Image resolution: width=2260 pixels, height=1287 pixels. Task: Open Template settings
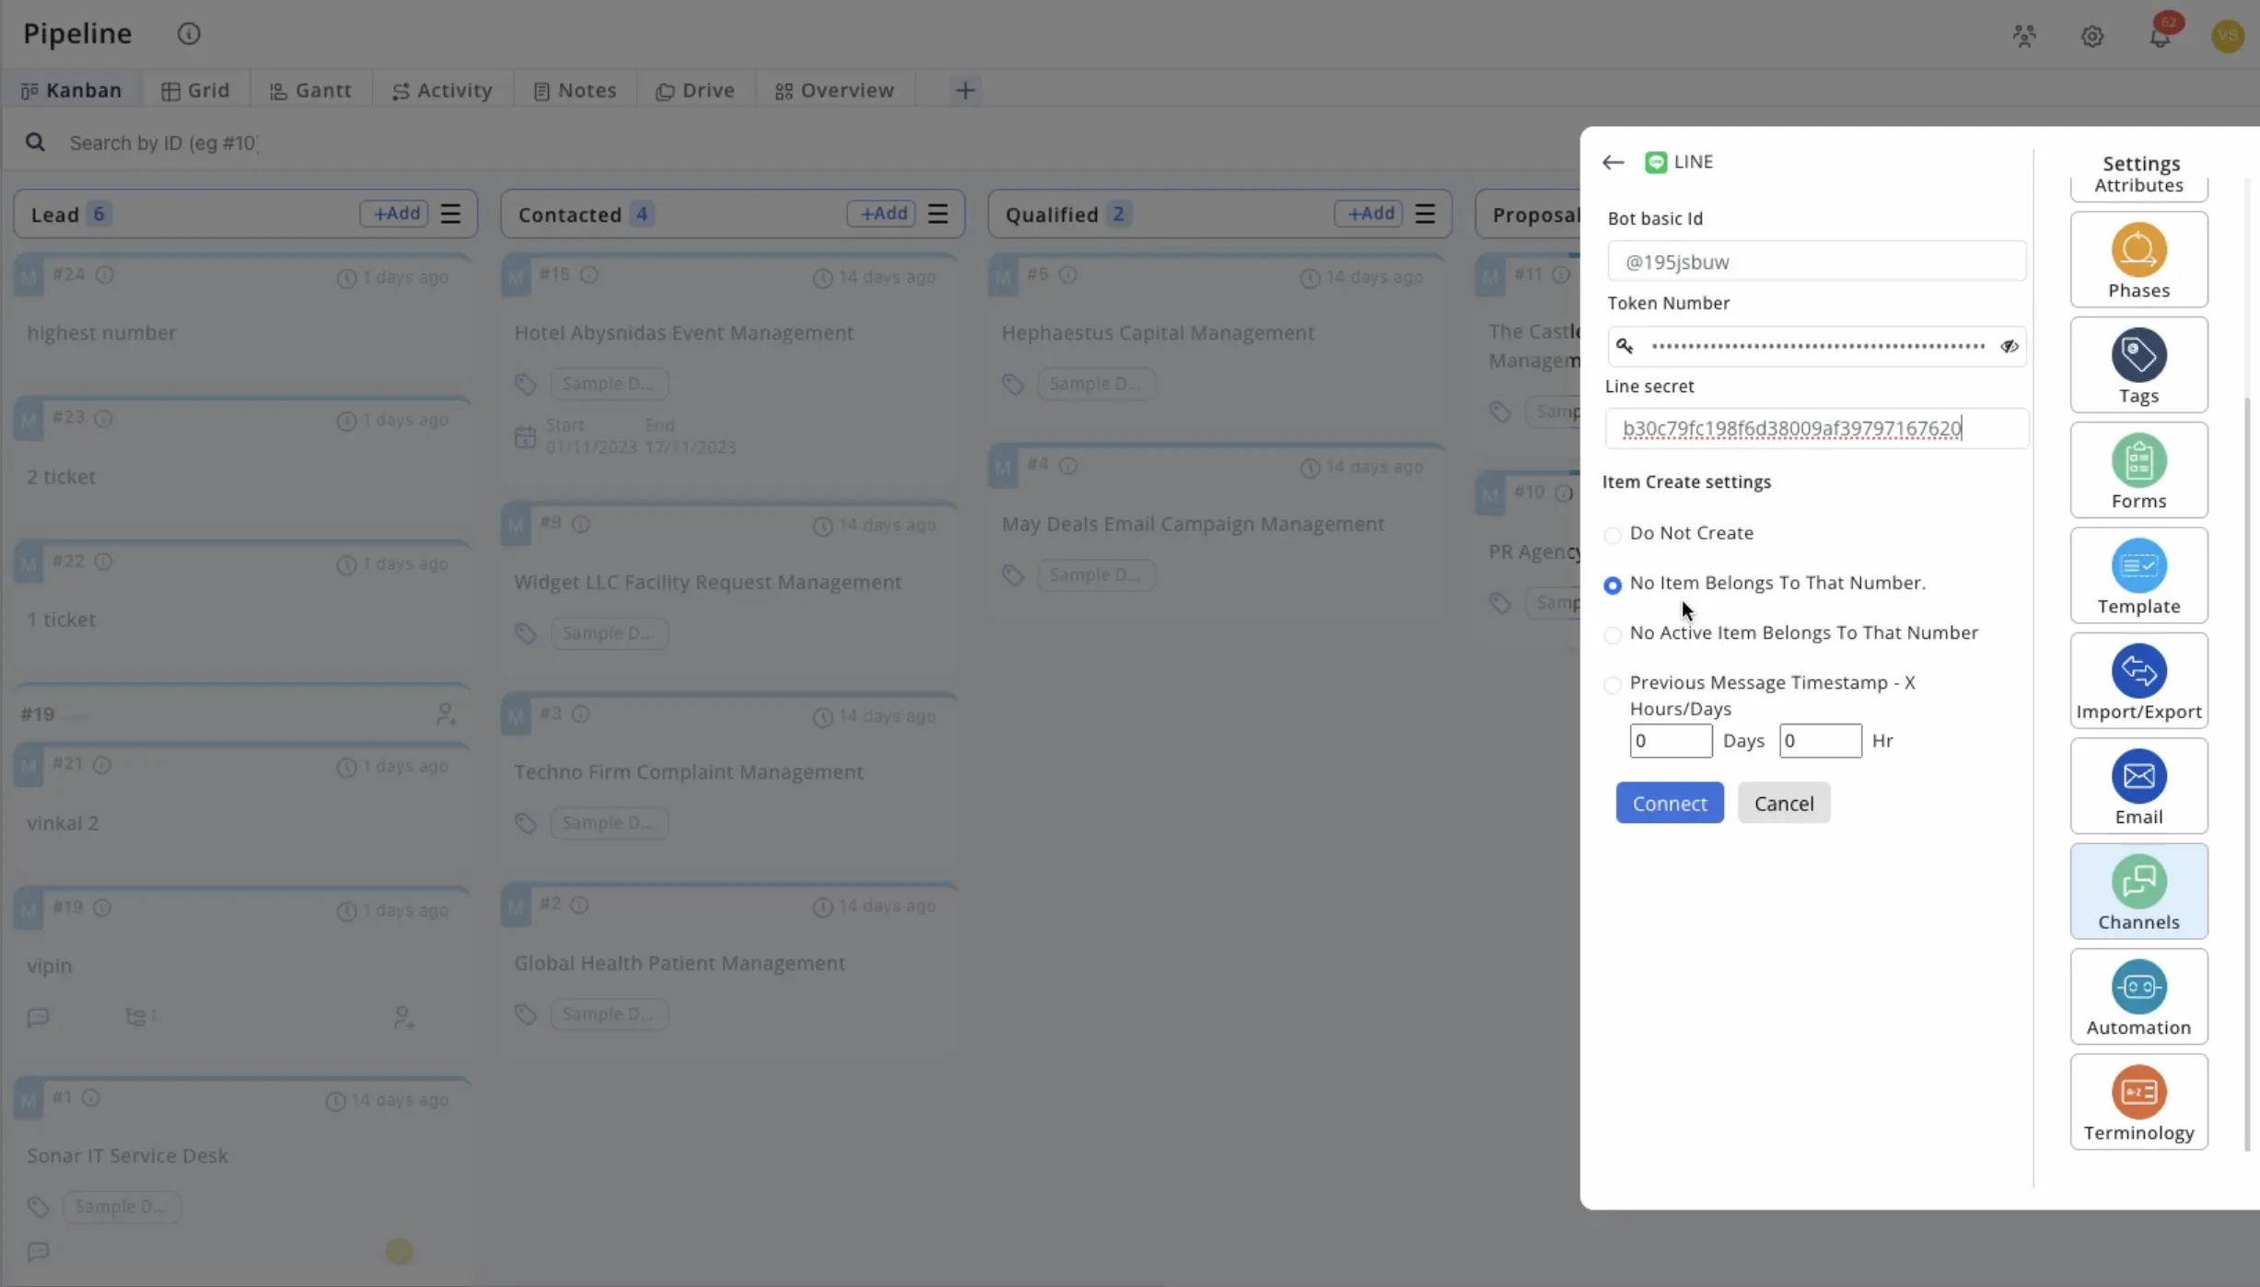click(x=2138, y=575)
